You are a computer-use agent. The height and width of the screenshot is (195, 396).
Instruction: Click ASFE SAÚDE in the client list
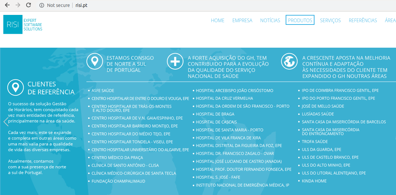coord(103,90)
